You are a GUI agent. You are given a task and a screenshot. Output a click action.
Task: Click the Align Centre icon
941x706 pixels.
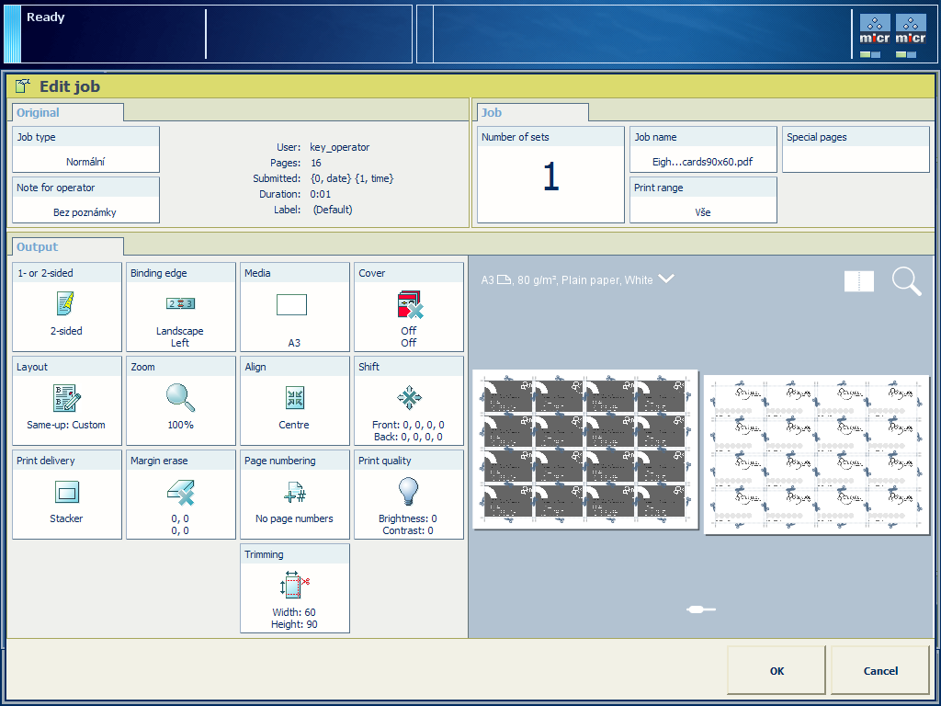point(294,398)
